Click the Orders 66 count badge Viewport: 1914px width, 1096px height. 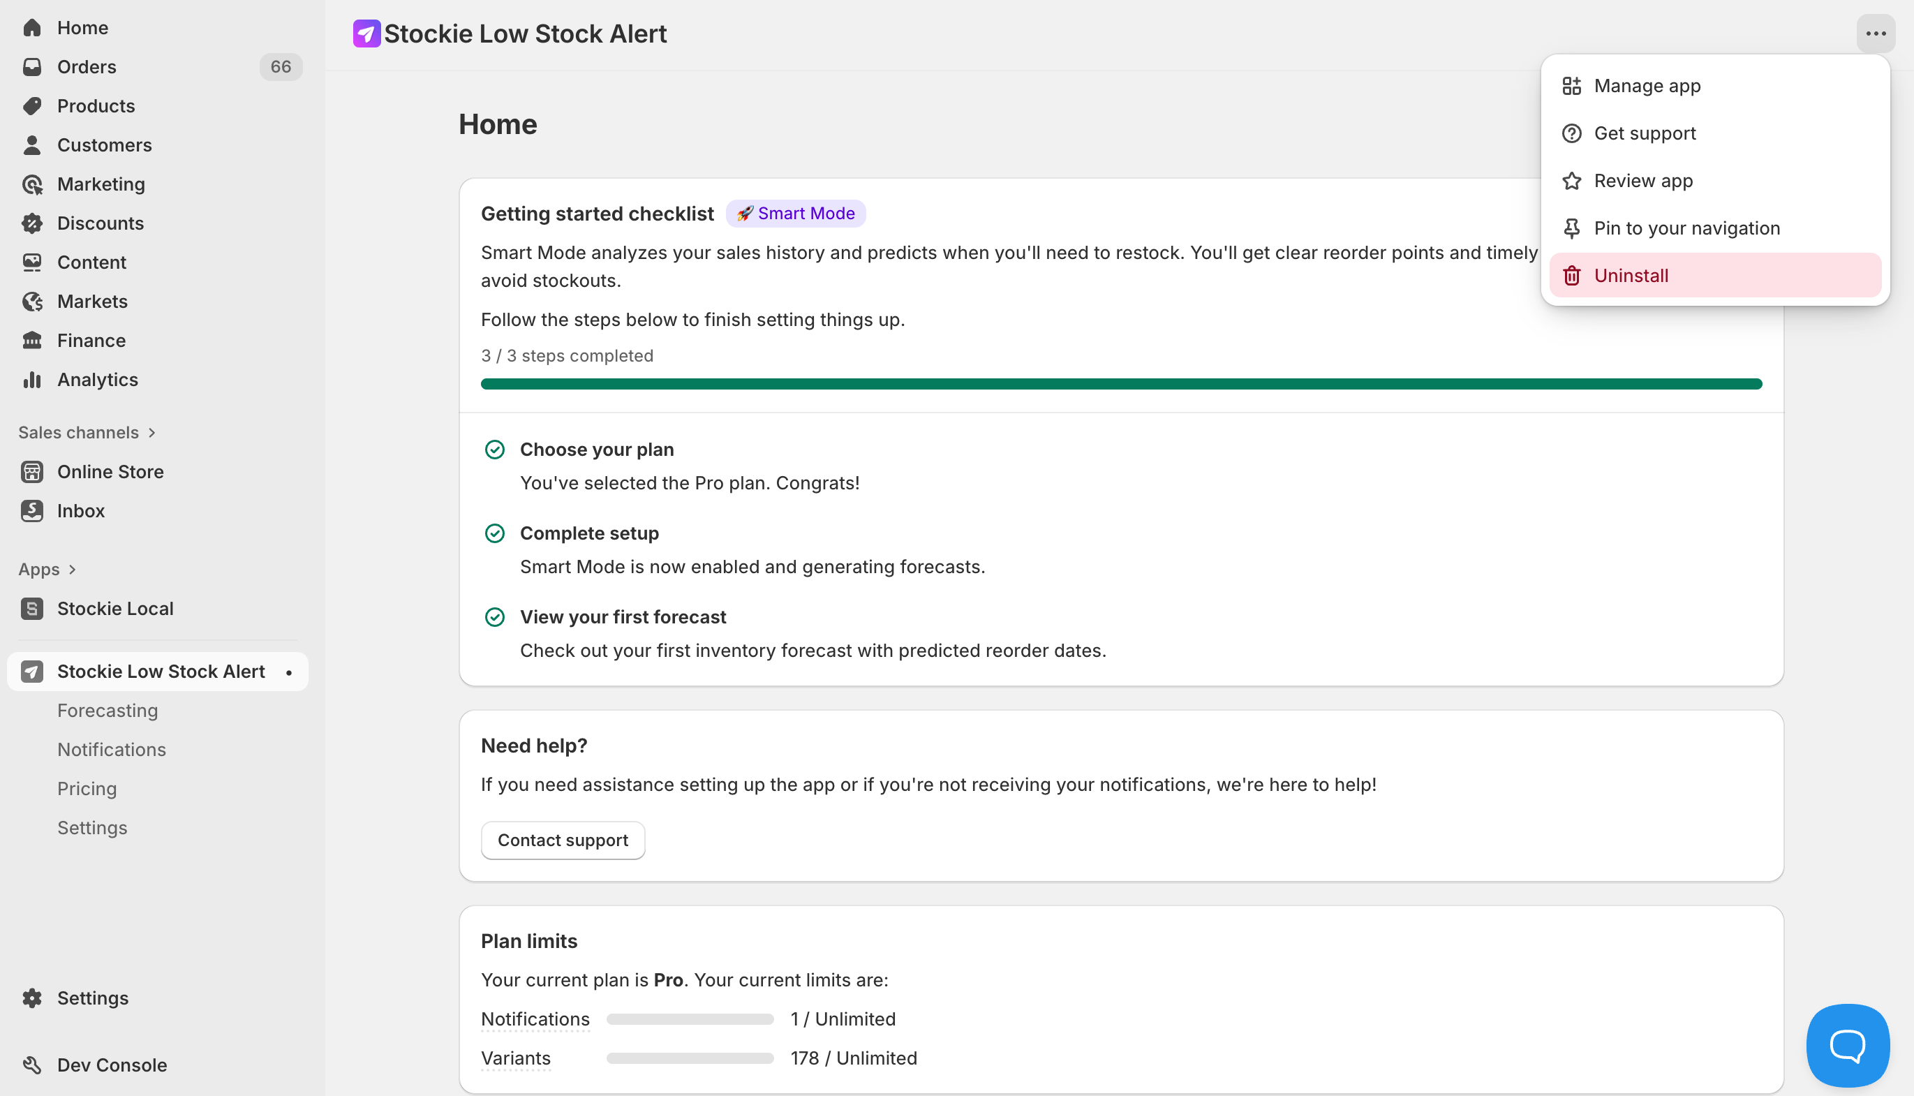click(280, 66)
